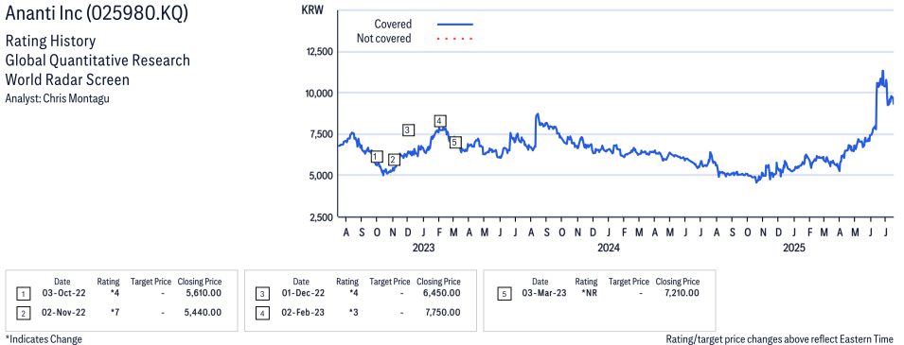Click the price spike peak in mid-2025

click(x=882, y=72)
